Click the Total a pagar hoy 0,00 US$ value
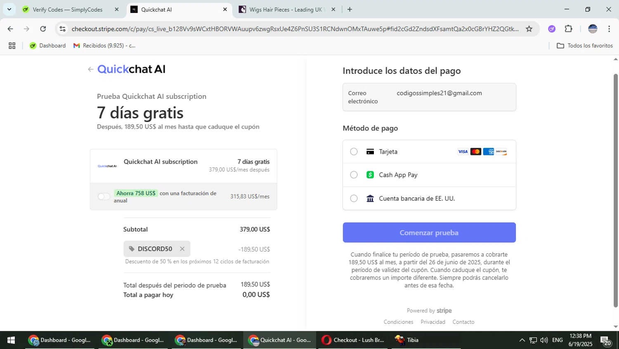Image resolution: width=619 pixels, height=349 pixels. pos(256,295)
